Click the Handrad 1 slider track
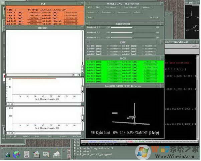Image resolution: width=201 pixels, height=161 pixels. [133, 27]
